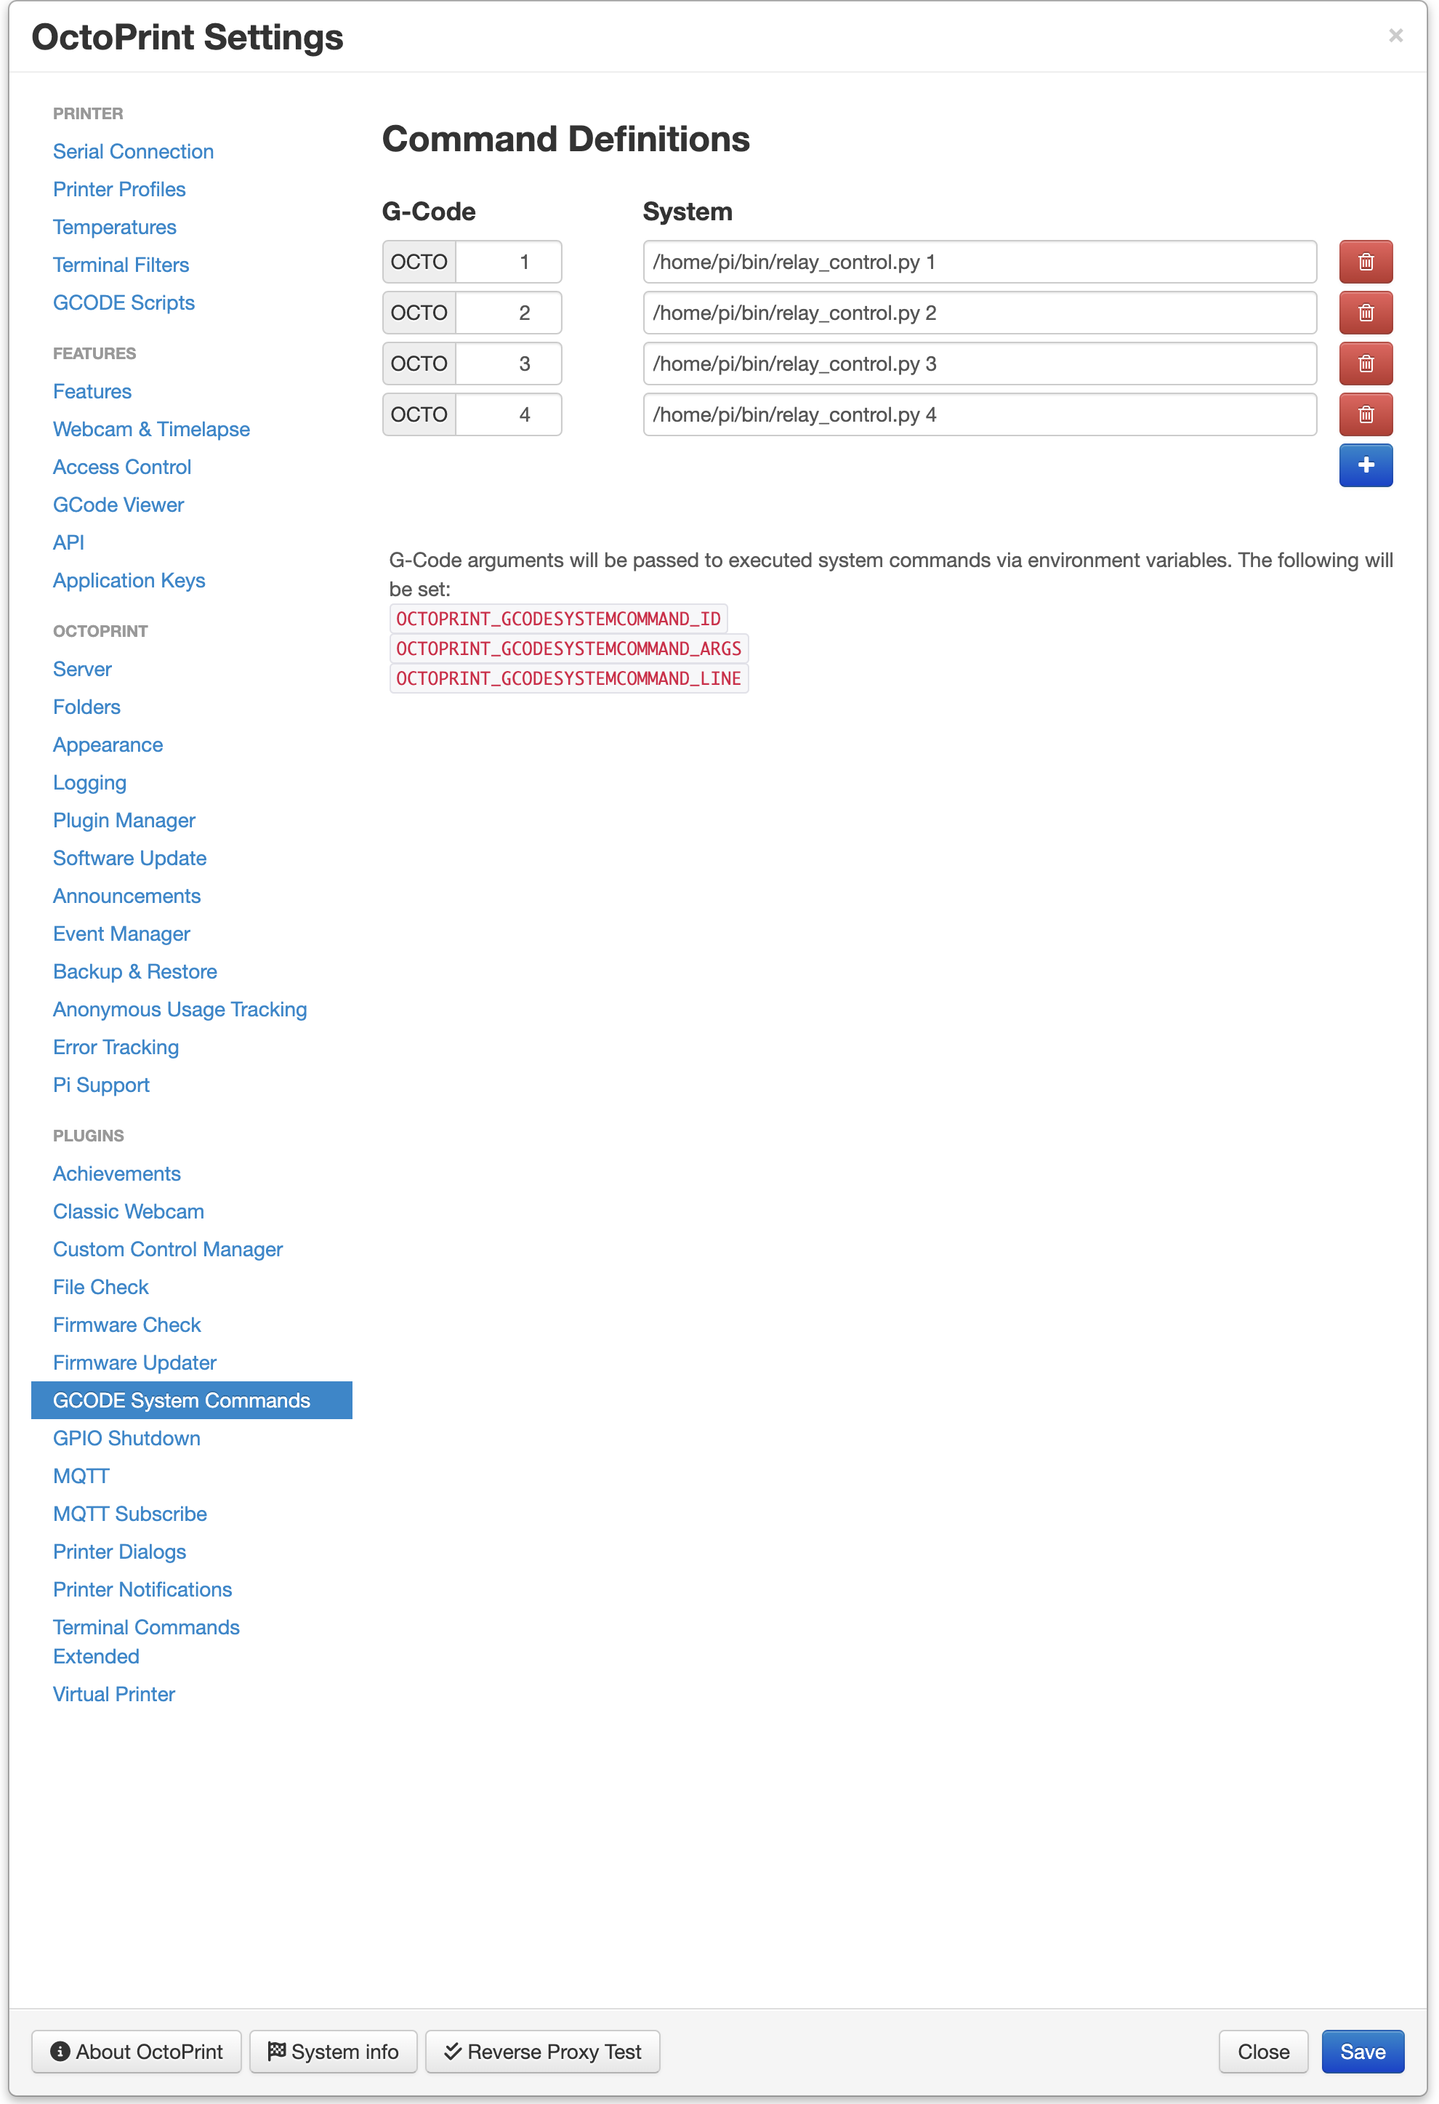Delete the OCTO 2 command row
Viewport: 1439px width, 2104px height.
[1365, 313]
